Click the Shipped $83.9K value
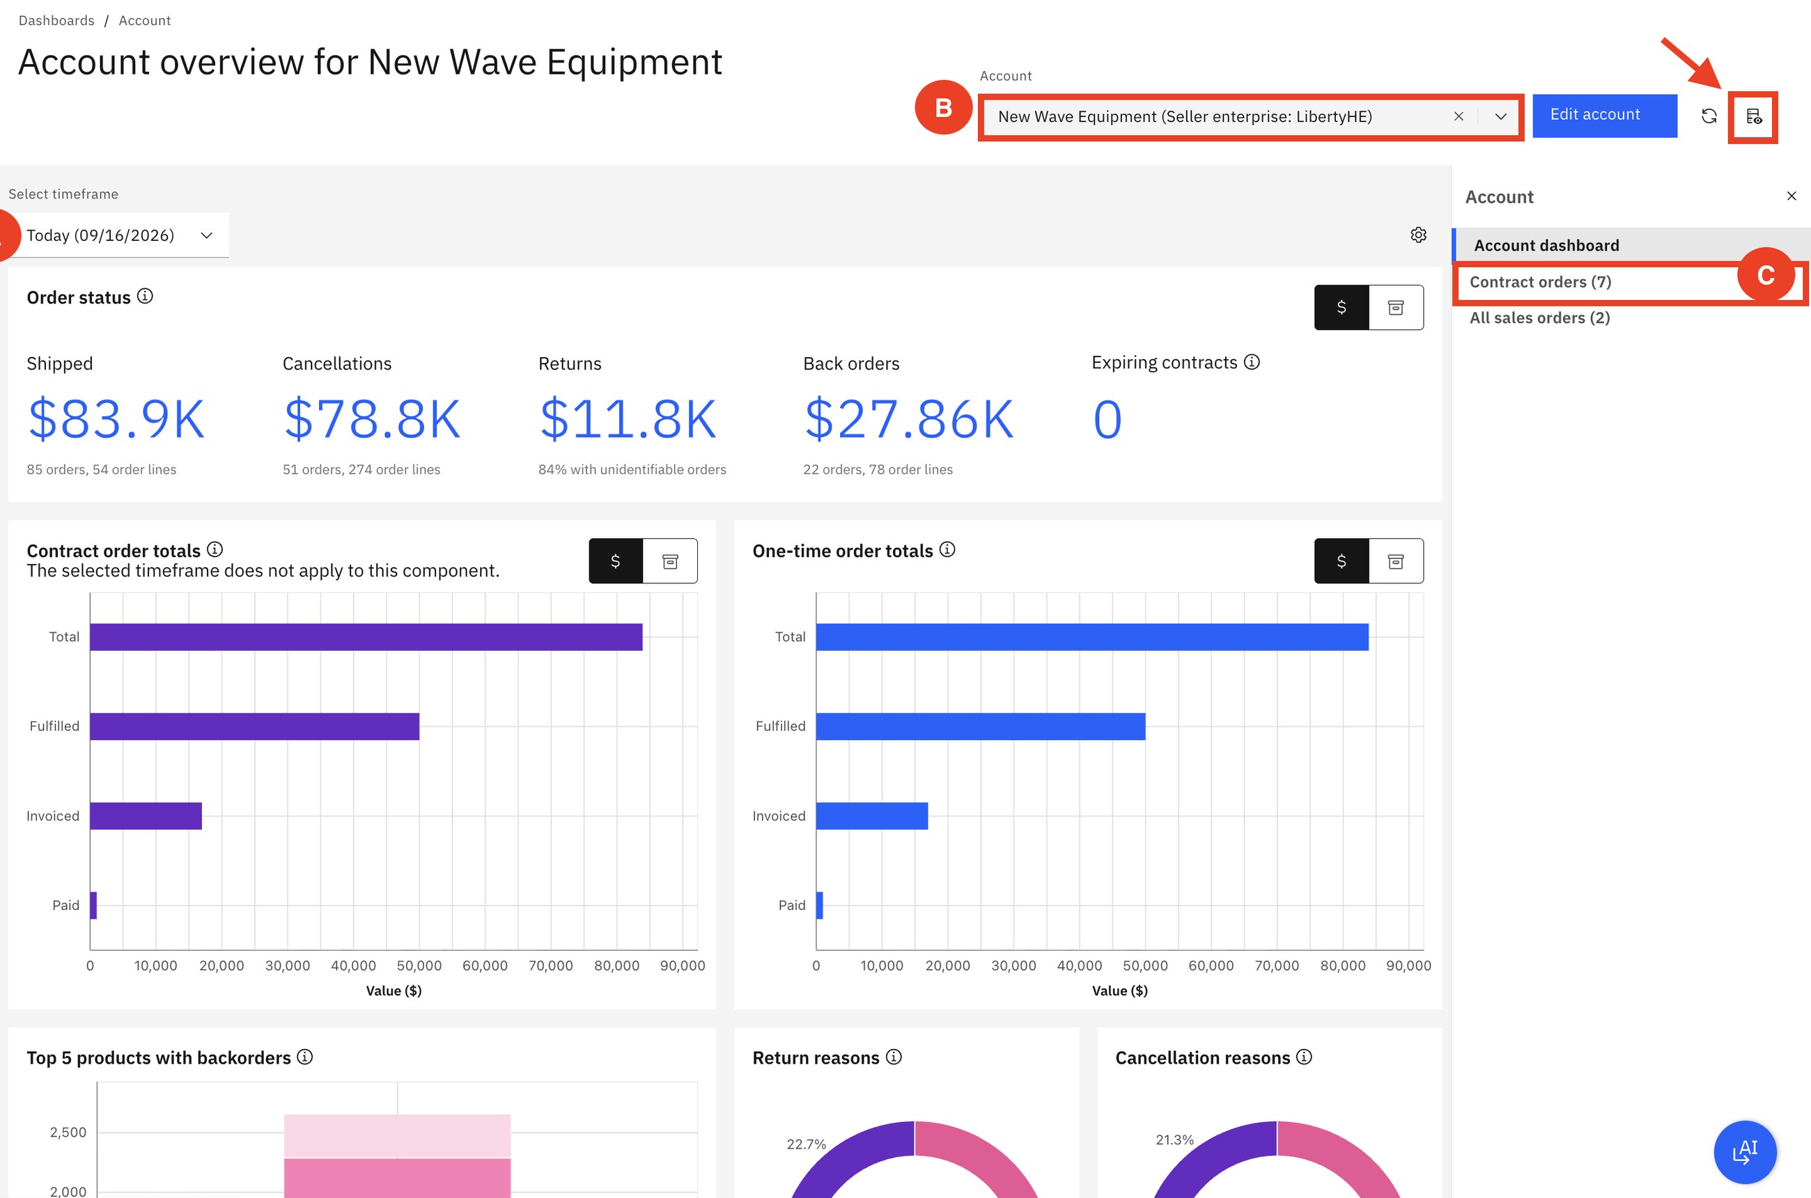1811x1198 pixels. (x=116, y=418)
